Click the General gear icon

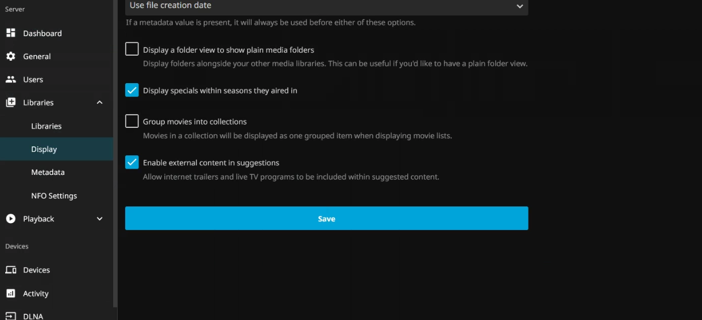10,56
